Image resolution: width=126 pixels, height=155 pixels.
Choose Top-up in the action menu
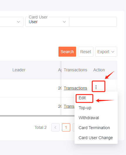click(85, 108)
